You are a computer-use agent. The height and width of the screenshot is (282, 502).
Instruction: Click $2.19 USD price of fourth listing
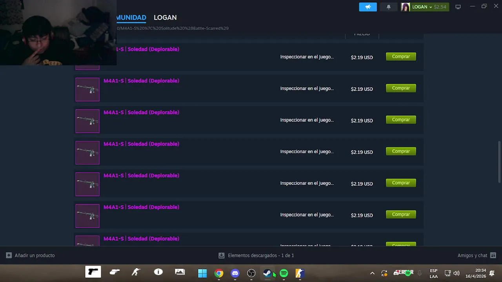[x=362, y=152]
